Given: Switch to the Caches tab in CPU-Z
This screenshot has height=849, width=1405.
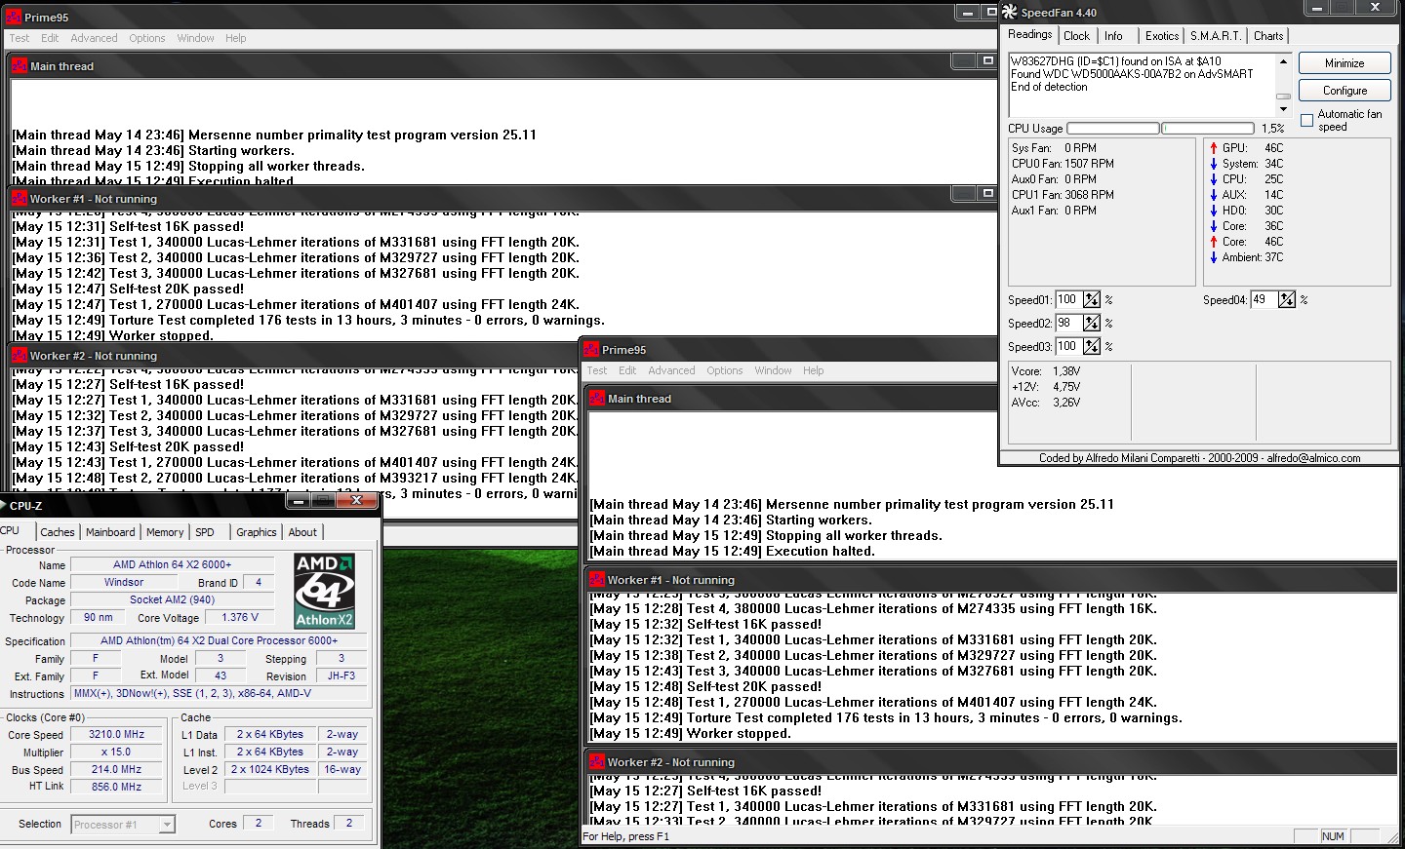Looking at the screenshot, I should tap(58, 532).
